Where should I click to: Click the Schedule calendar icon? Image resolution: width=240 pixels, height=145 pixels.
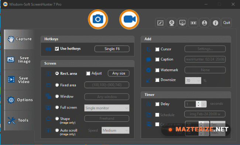pyautogui.click(x=148, y=115)
